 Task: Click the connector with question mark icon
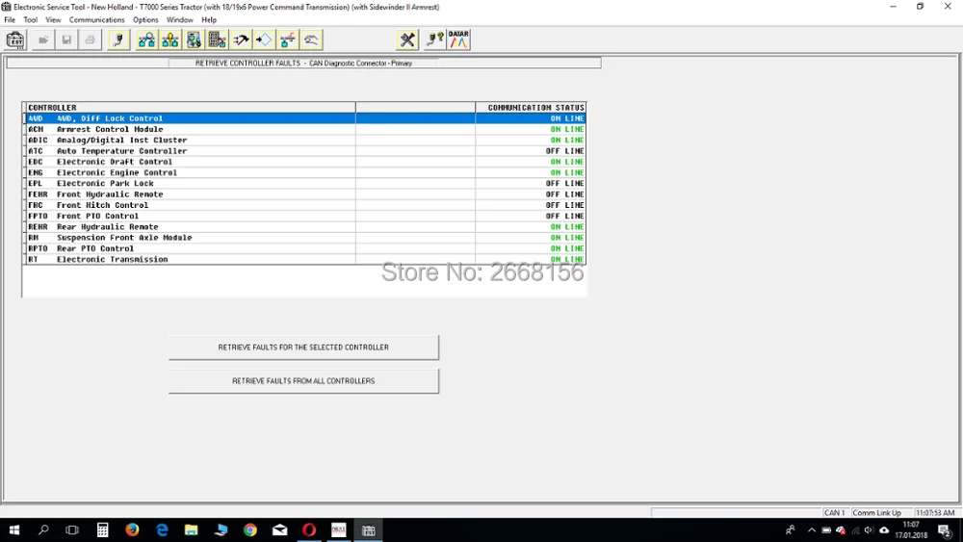[435, 40]
